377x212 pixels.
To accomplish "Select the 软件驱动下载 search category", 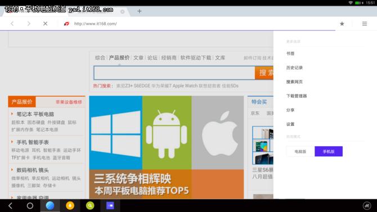I will point(196,58).
